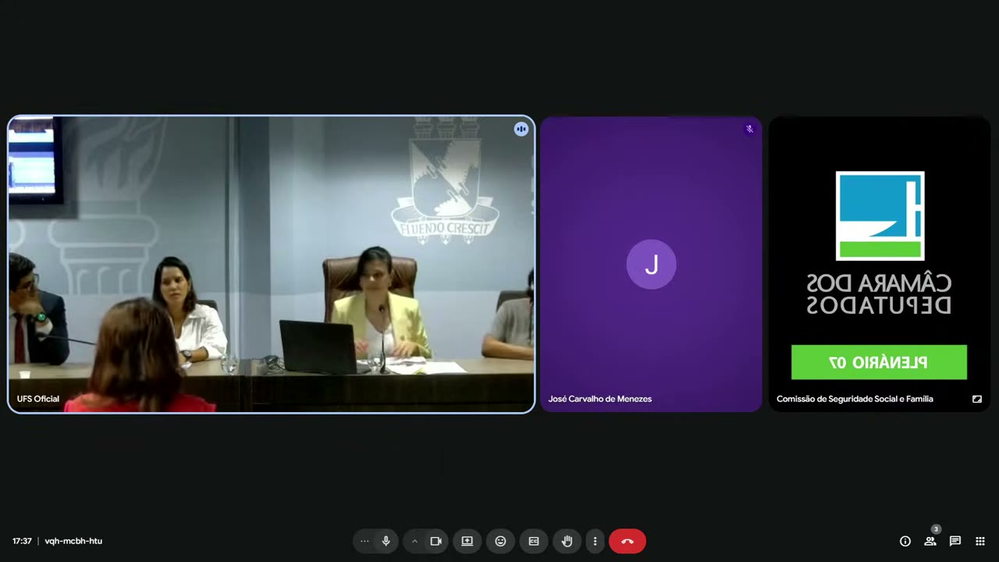999x562 pixels.
Task: Toggle the microphone on or off
Action: [x=386, y=541]
